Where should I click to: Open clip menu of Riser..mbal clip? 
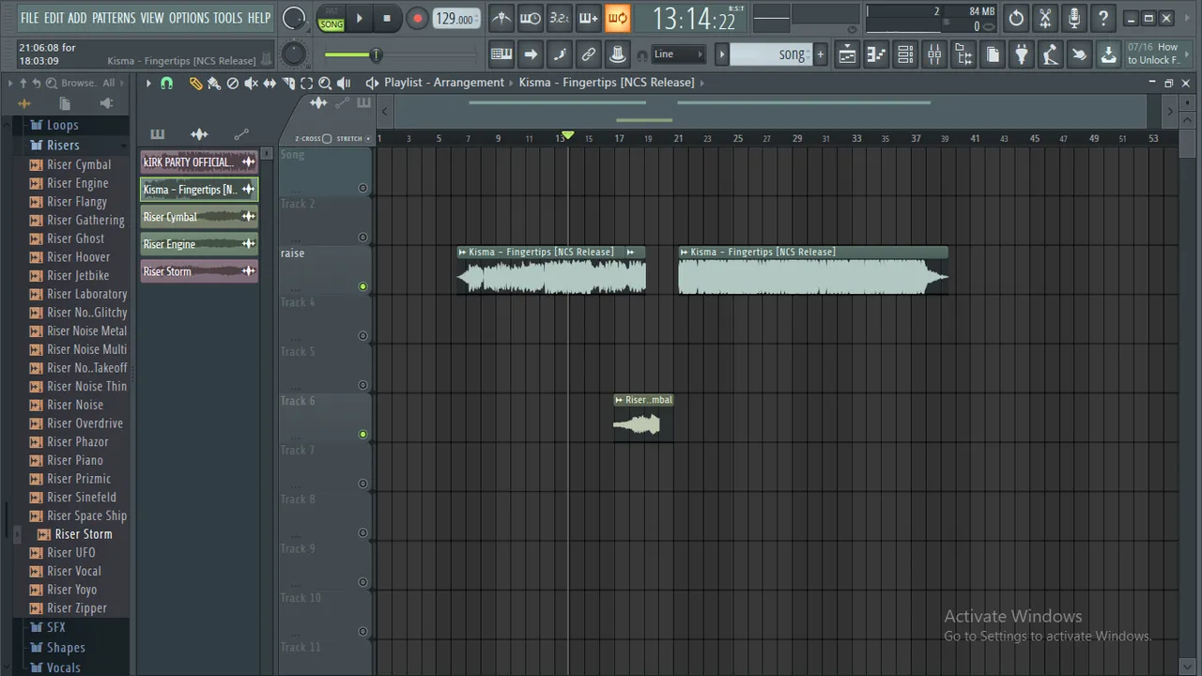tap(619, 400)
